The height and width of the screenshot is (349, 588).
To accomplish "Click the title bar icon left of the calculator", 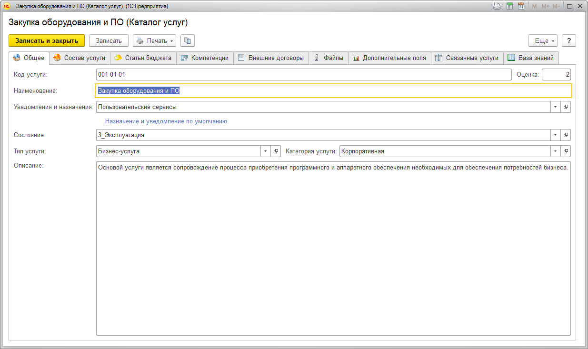I will (497, 6).
